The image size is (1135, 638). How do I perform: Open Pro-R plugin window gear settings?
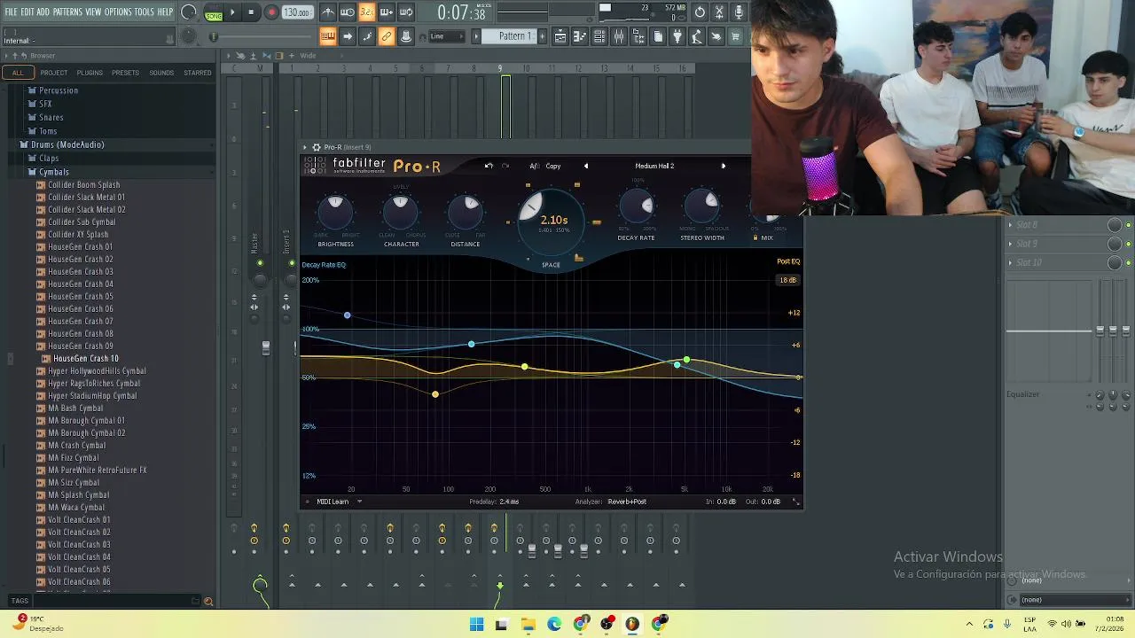317,147
